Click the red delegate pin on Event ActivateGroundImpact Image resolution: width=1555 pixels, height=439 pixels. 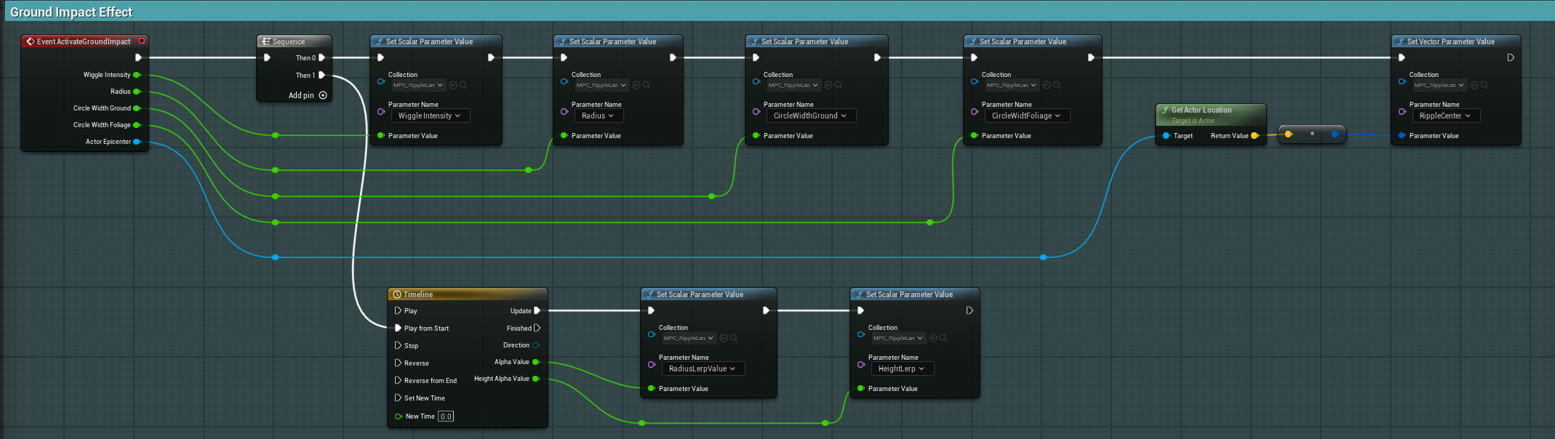coord(142,41)
